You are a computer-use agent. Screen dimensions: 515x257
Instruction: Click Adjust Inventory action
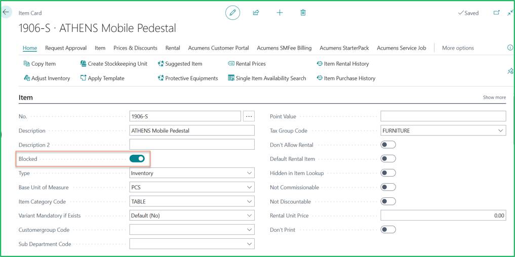click(47, 78)
